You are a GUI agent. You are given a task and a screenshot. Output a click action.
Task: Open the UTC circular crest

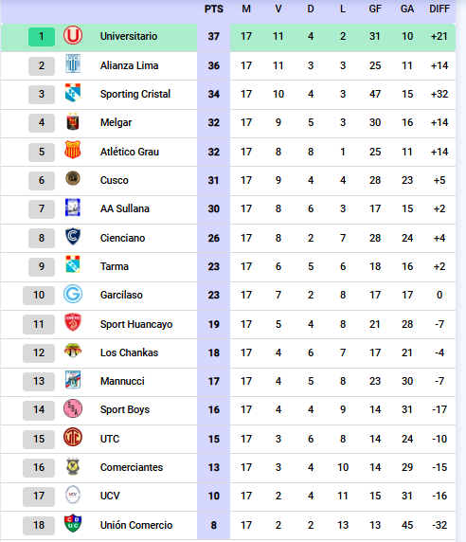tap(73, 437)
